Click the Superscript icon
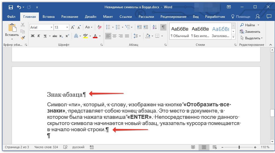 pos(67,36)
